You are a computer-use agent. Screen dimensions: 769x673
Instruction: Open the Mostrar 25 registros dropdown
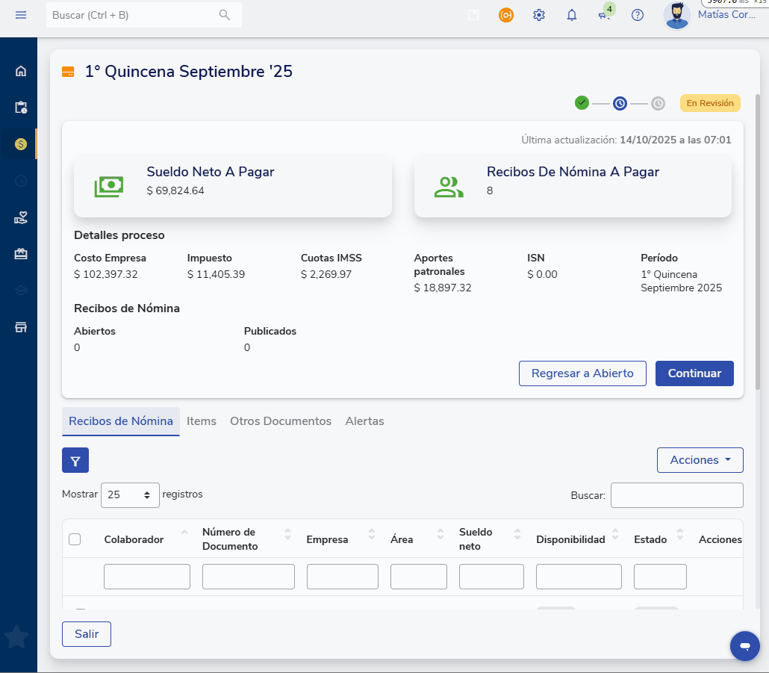click(x=130, y=494)
